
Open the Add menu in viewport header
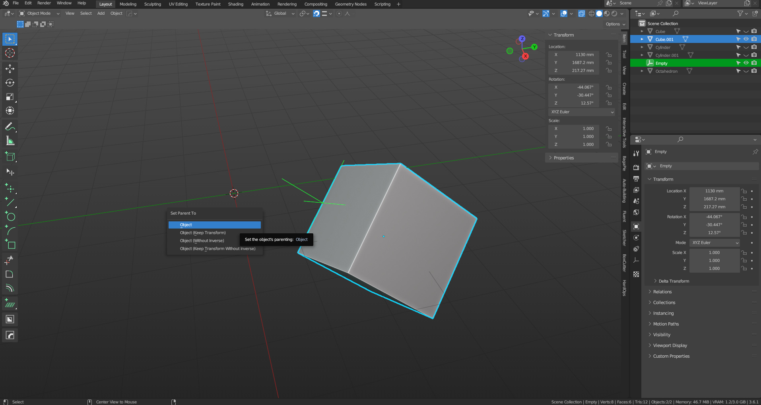click(x=101, y=14)
